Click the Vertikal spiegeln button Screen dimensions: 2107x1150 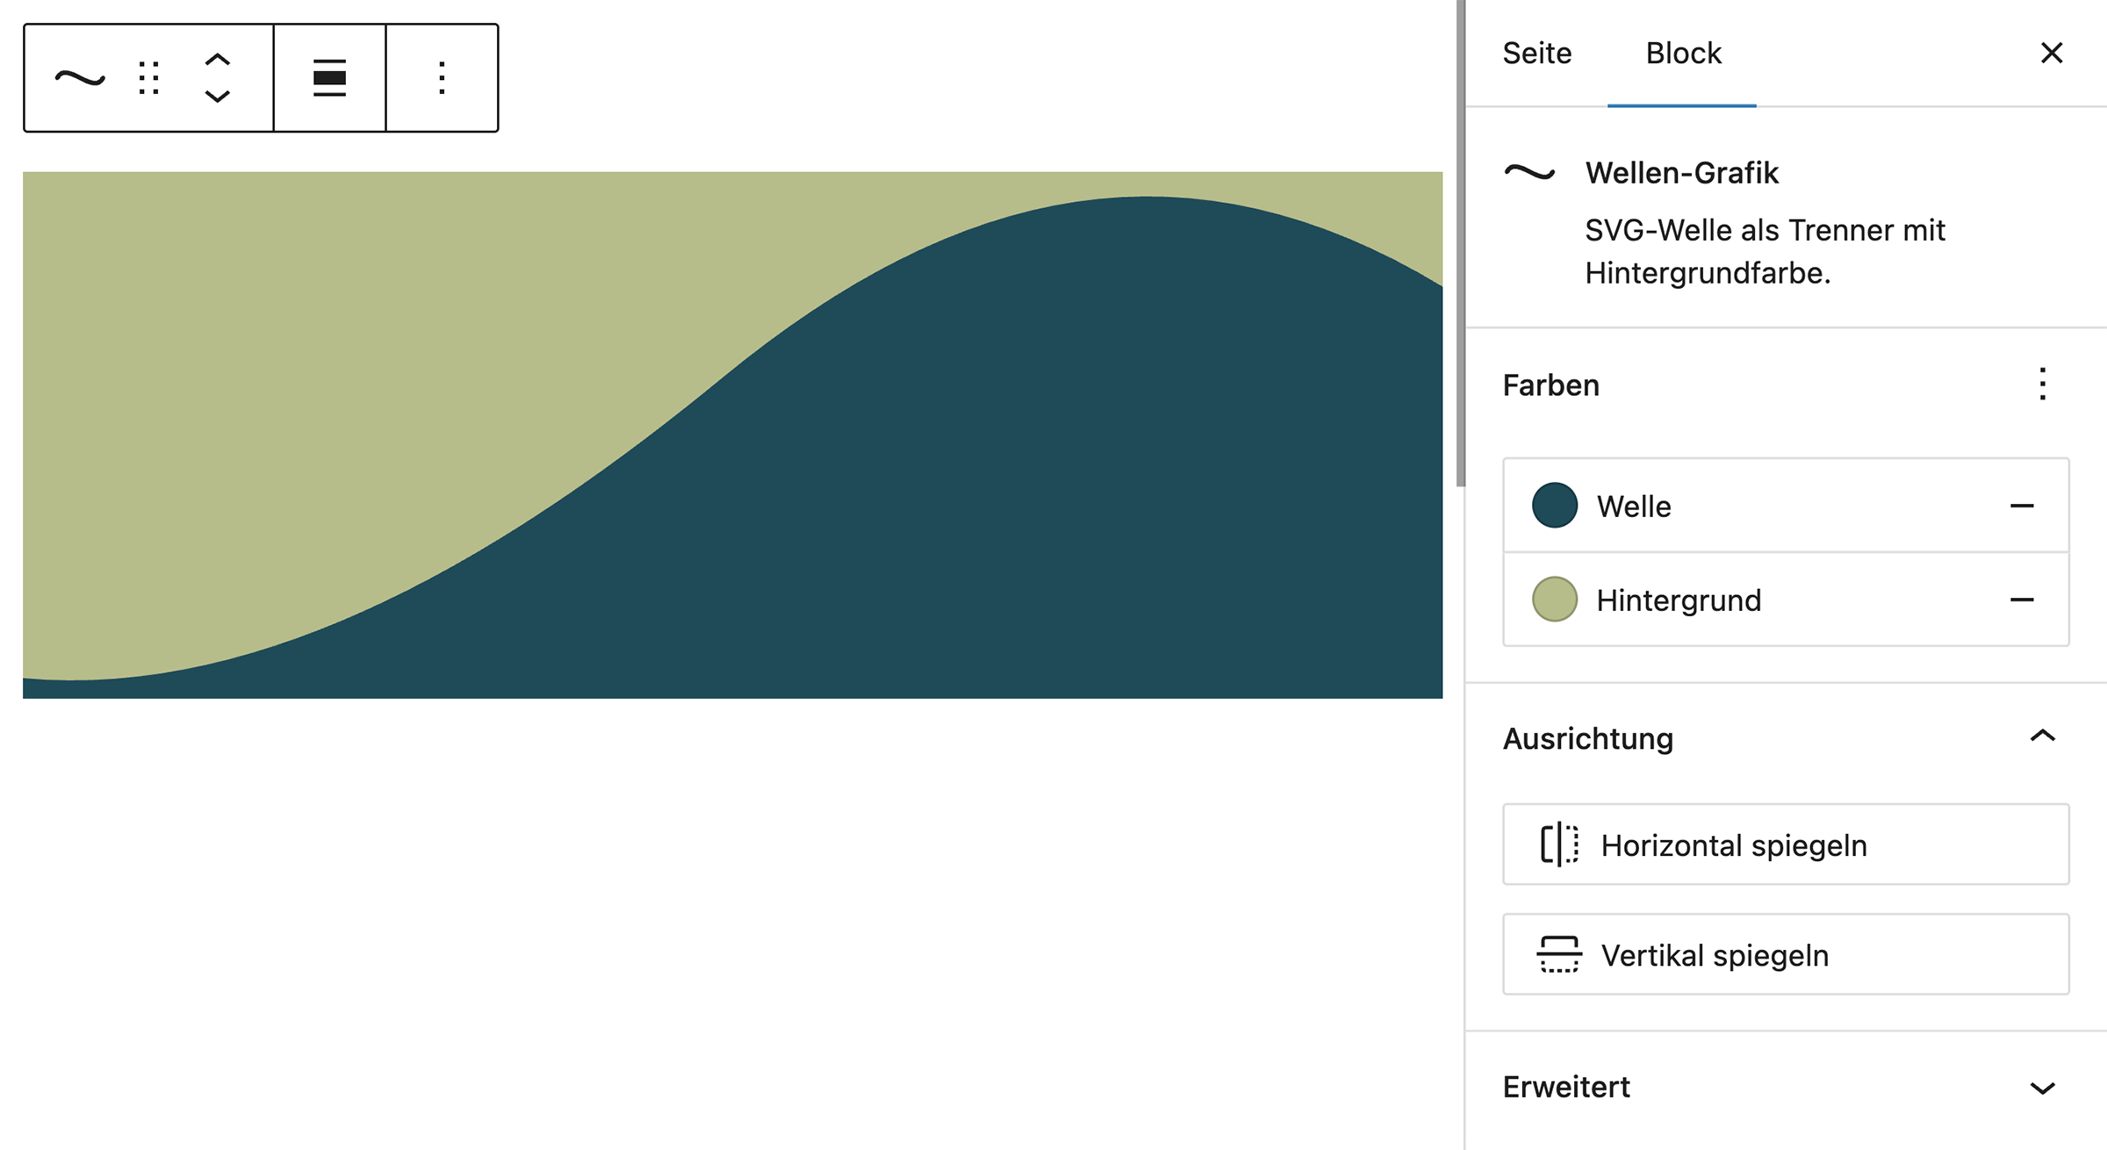click(1786, 954)
